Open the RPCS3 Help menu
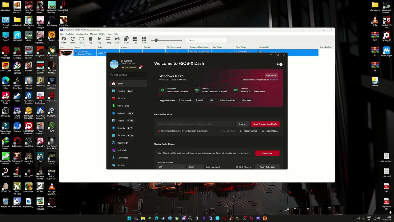 pos(116,34)
